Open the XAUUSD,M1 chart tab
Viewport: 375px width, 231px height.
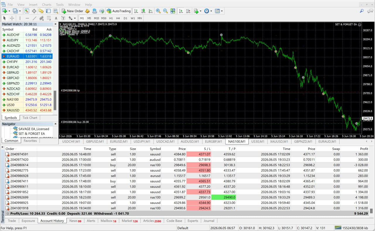279,142
